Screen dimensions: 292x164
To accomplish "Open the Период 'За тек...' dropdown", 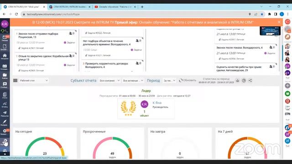I will coord(169,81).
